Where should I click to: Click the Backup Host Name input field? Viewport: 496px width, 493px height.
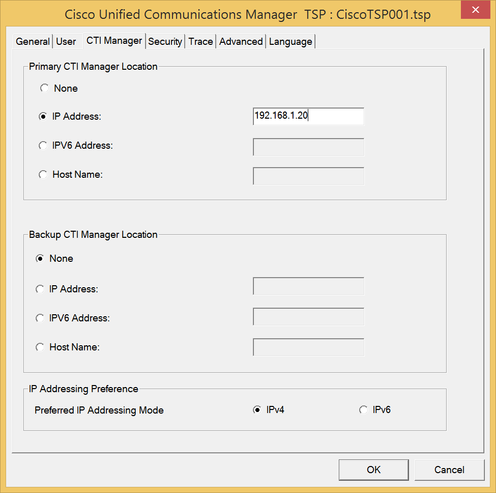click(308, 347)
